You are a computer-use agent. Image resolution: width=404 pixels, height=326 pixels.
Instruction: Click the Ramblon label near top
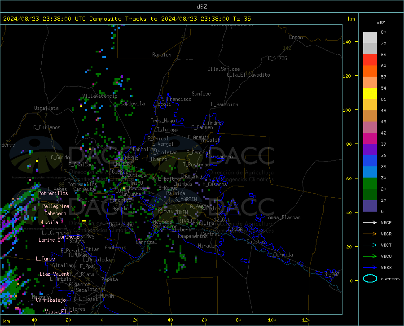pyautogui.click(x=162, y=55)
